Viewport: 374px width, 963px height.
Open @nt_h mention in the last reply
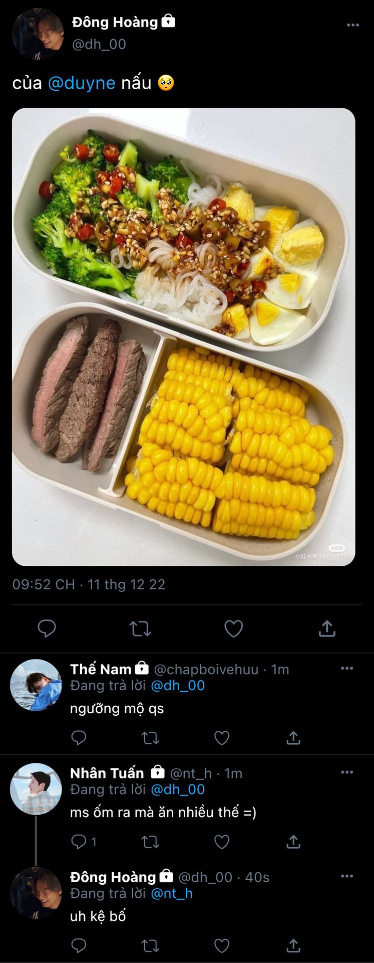172,893
